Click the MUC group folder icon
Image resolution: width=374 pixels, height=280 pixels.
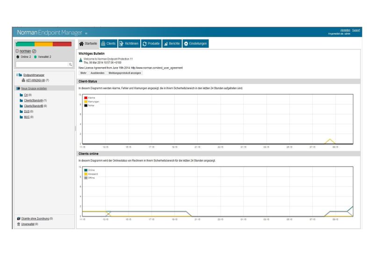pos(21,117)
